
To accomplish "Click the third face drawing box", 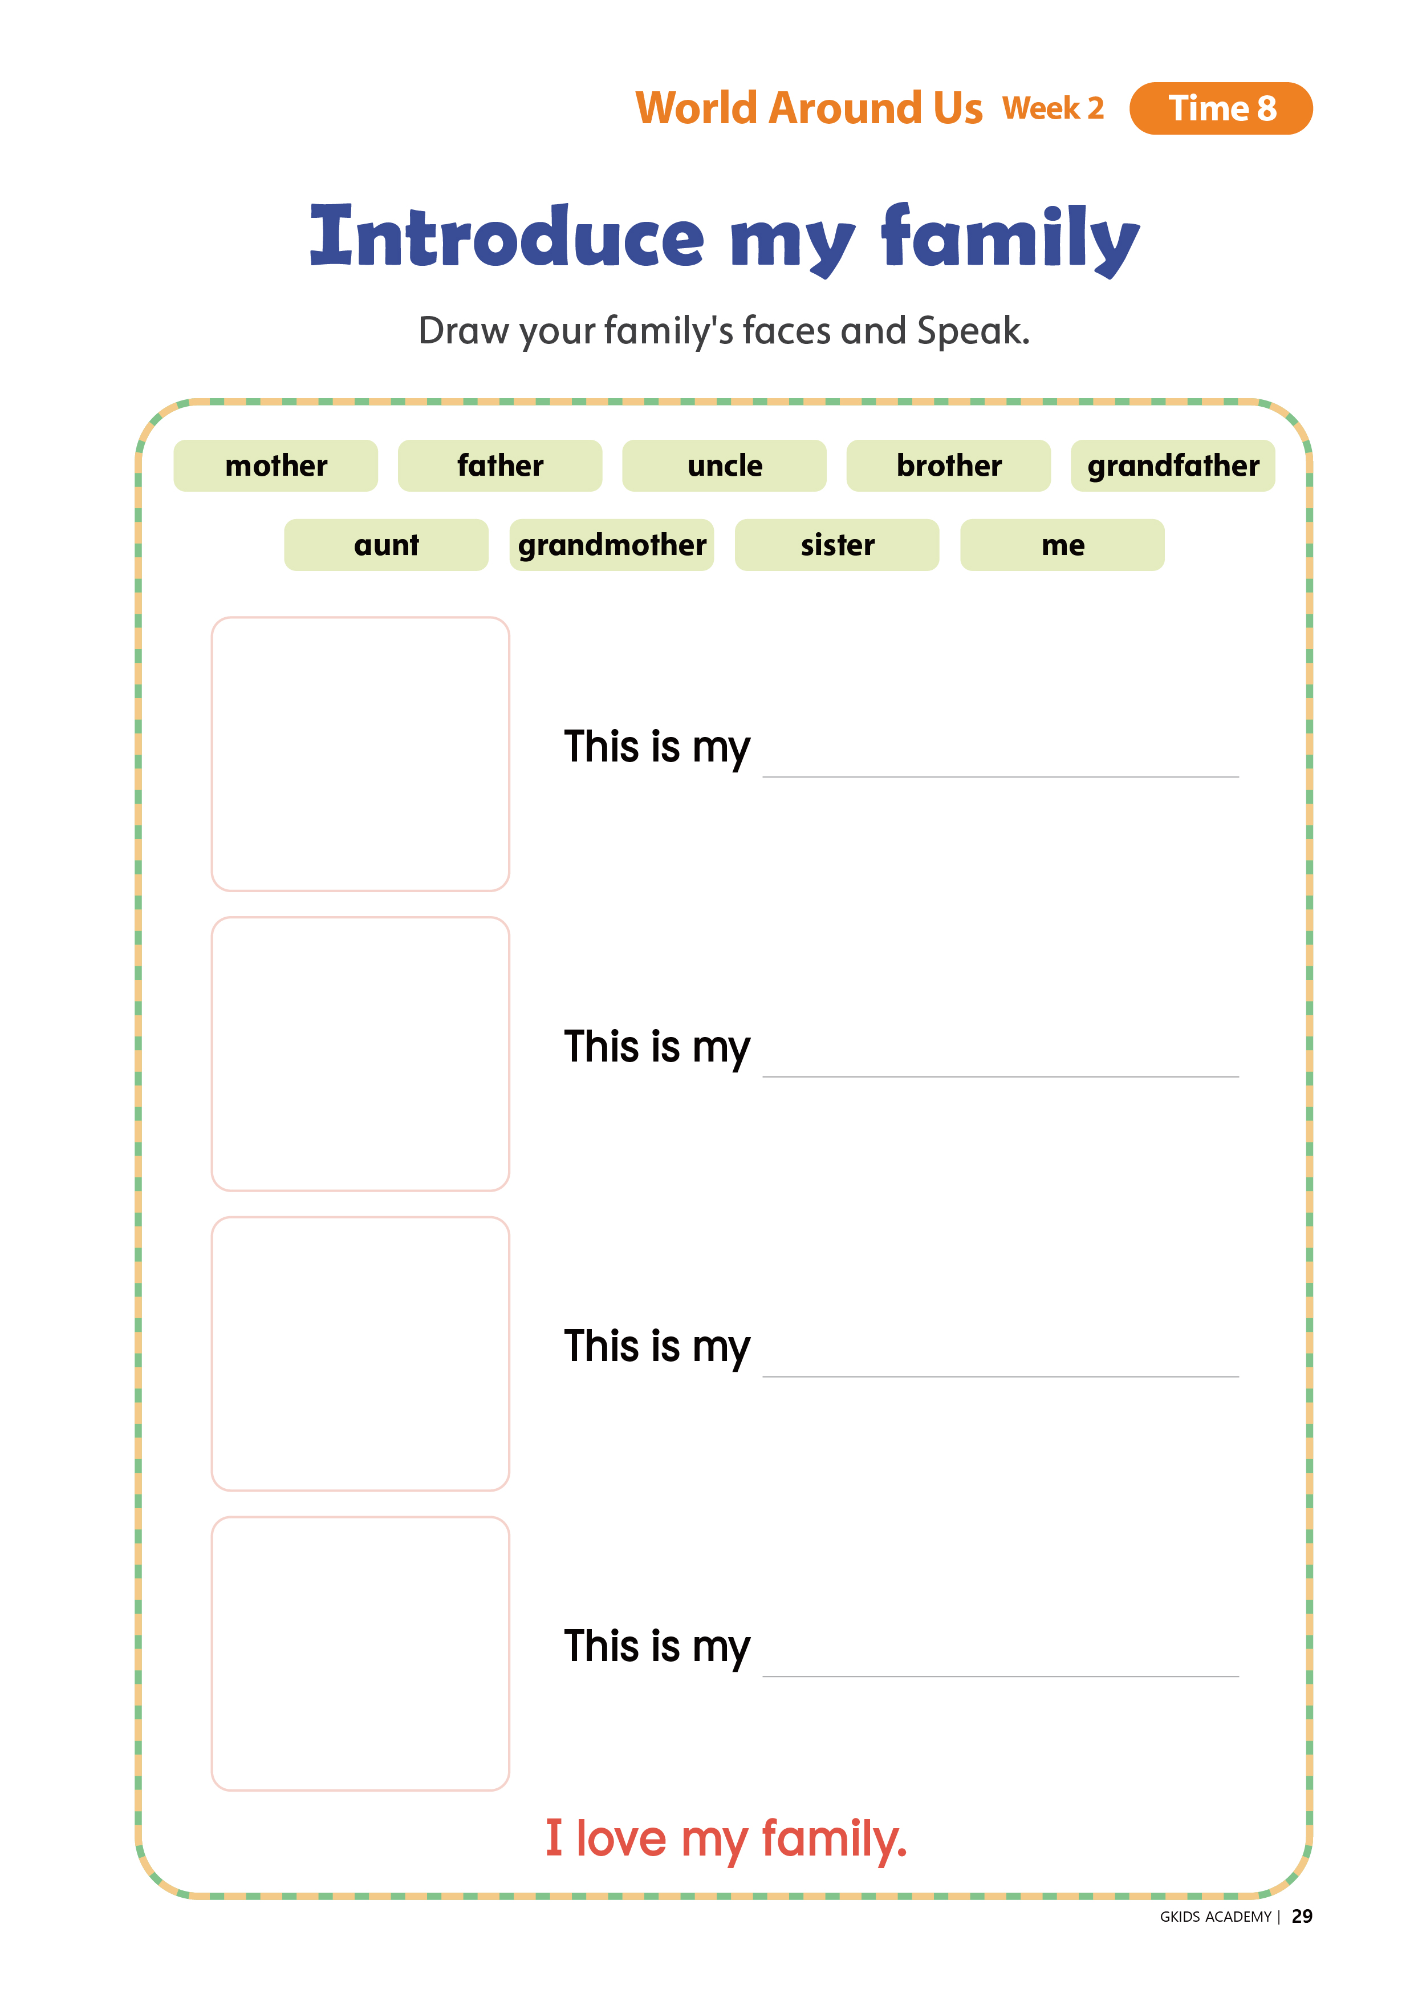I will pyautogui.click(x=360, y=1354).
